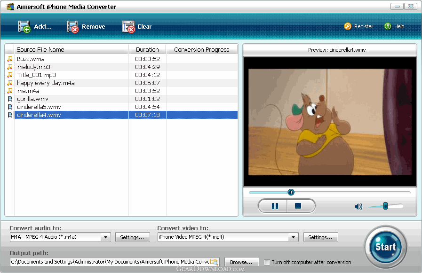The height and width of the screenshot is (273, 422).
Task: Click the film icon beside cinderella4.wmv
Action: tap(10, 115)
